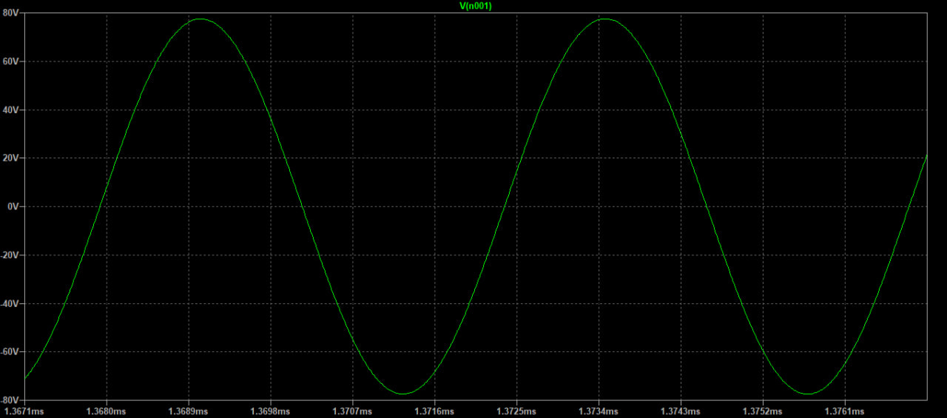The width and height of the screenshot is (947, 418).
Task: Click the -80V label on the vertical axis
Action: pyautogui.click(x=10, y=400)
